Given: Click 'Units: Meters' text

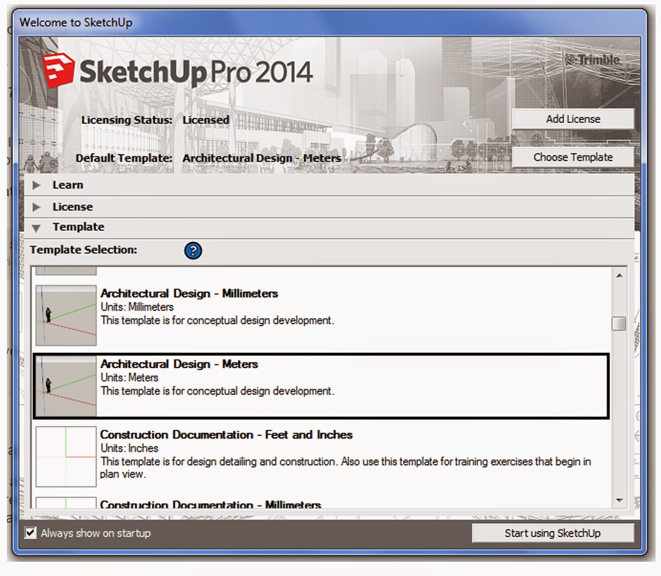Looking at the screenshot, I should (130, 378).
